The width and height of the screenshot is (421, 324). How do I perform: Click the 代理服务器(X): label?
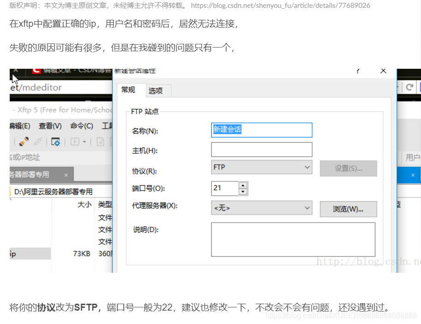tap(155, 206)
